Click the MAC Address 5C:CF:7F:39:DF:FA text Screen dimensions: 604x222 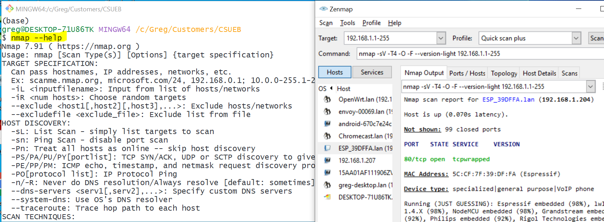pos(482,174)
